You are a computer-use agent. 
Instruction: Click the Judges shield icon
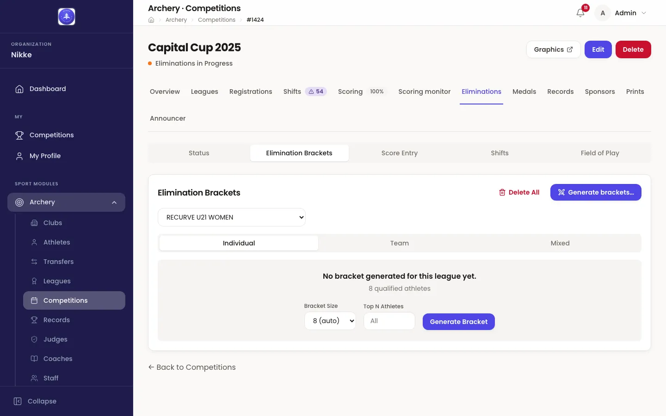click(x=34, y=339)
